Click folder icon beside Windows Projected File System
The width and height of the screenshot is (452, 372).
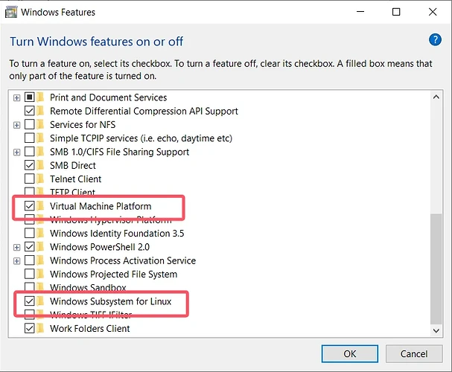tap(41, 275)
